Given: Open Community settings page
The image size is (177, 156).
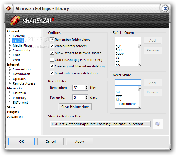Looking at the screenshot, I should coord(21,50).
